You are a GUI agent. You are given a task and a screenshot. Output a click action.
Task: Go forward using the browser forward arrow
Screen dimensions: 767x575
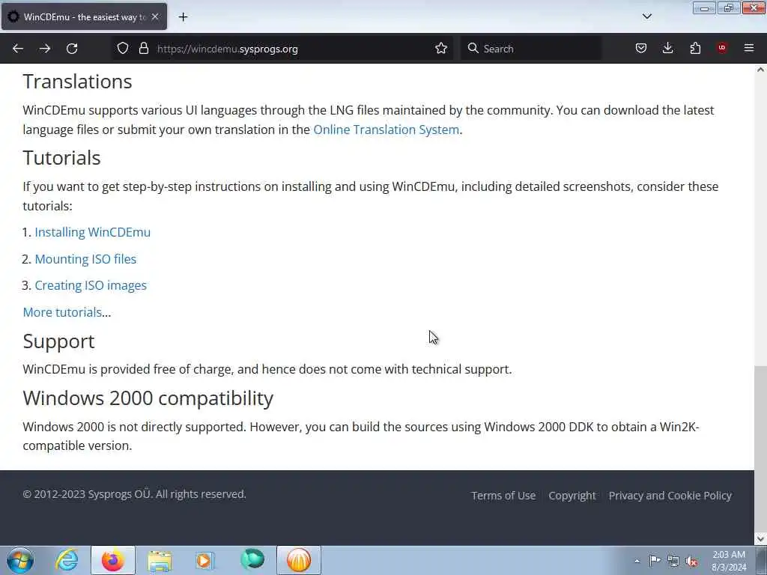pos(45,49)
